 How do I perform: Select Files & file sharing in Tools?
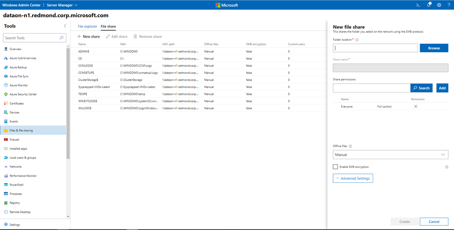coord(33,130)
